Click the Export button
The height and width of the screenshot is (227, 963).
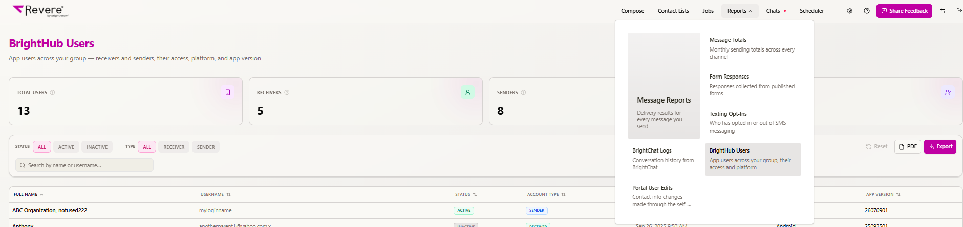[x=940, y=147]
